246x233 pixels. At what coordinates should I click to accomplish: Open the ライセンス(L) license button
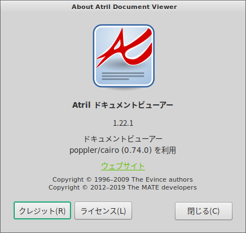point(103,210)
